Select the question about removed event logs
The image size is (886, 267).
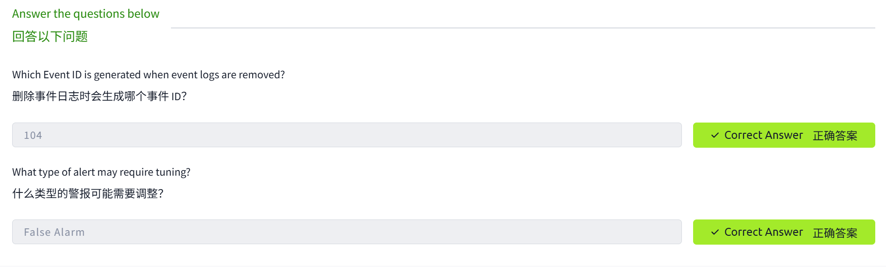tap(148, 75)
